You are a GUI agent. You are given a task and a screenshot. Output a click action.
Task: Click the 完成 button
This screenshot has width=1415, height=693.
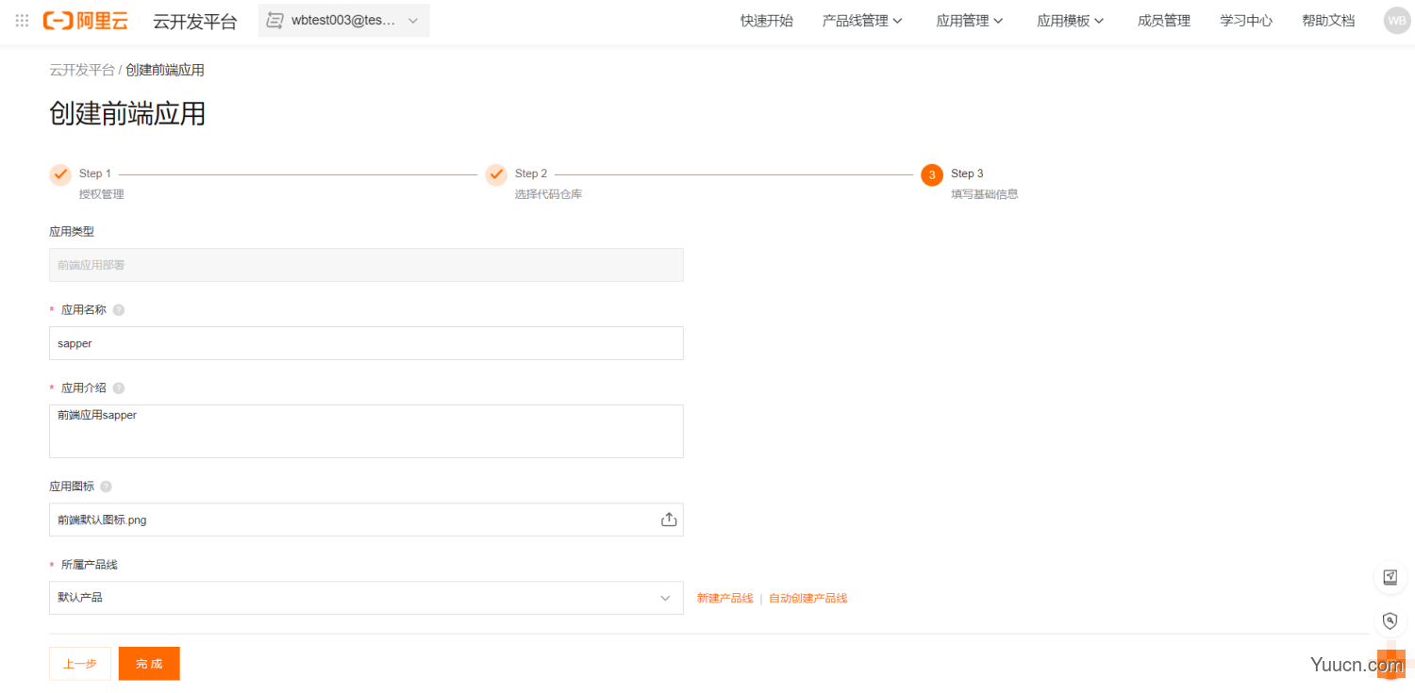(149, 664)
